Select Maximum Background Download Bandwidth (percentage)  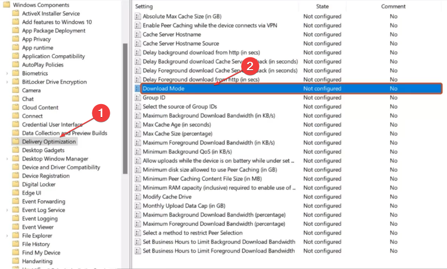[214, 215]
